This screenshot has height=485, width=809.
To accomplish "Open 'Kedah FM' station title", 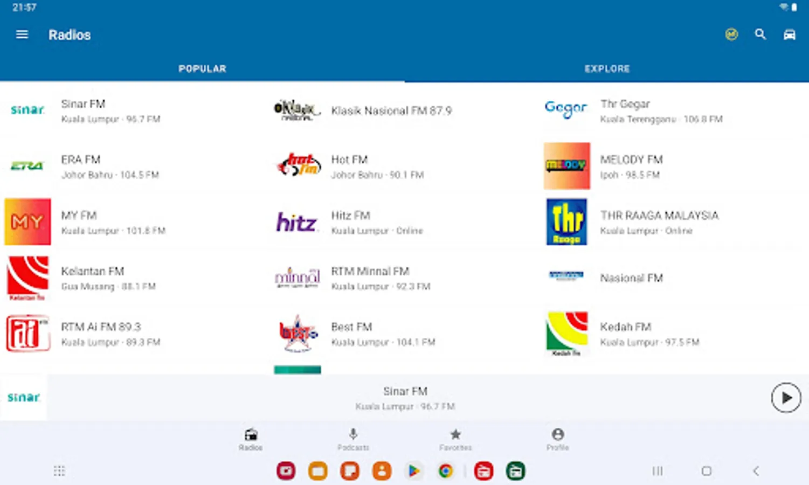I will coord(626,327).
